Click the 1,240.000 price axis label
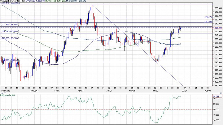 coord(218,62)
